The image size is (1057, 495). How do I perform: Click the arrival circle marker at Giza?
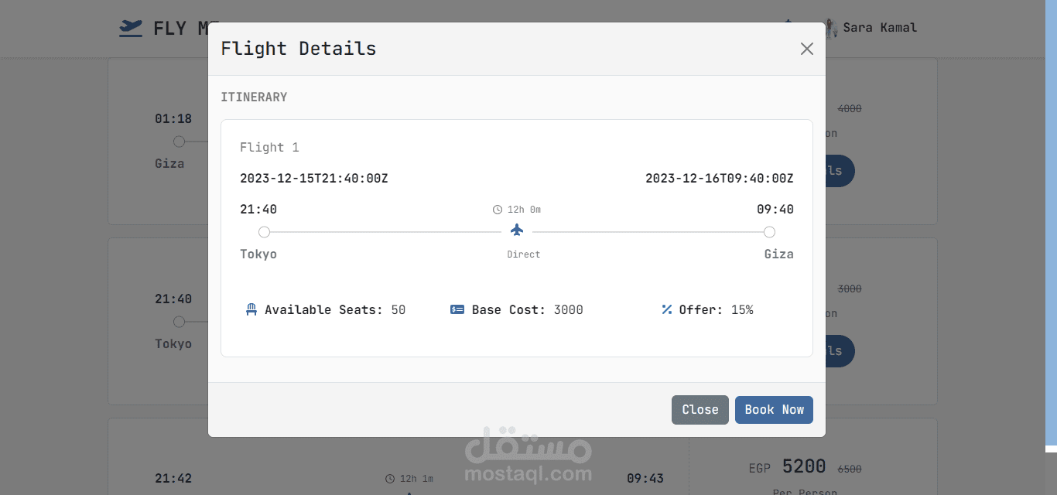[769, 231]
